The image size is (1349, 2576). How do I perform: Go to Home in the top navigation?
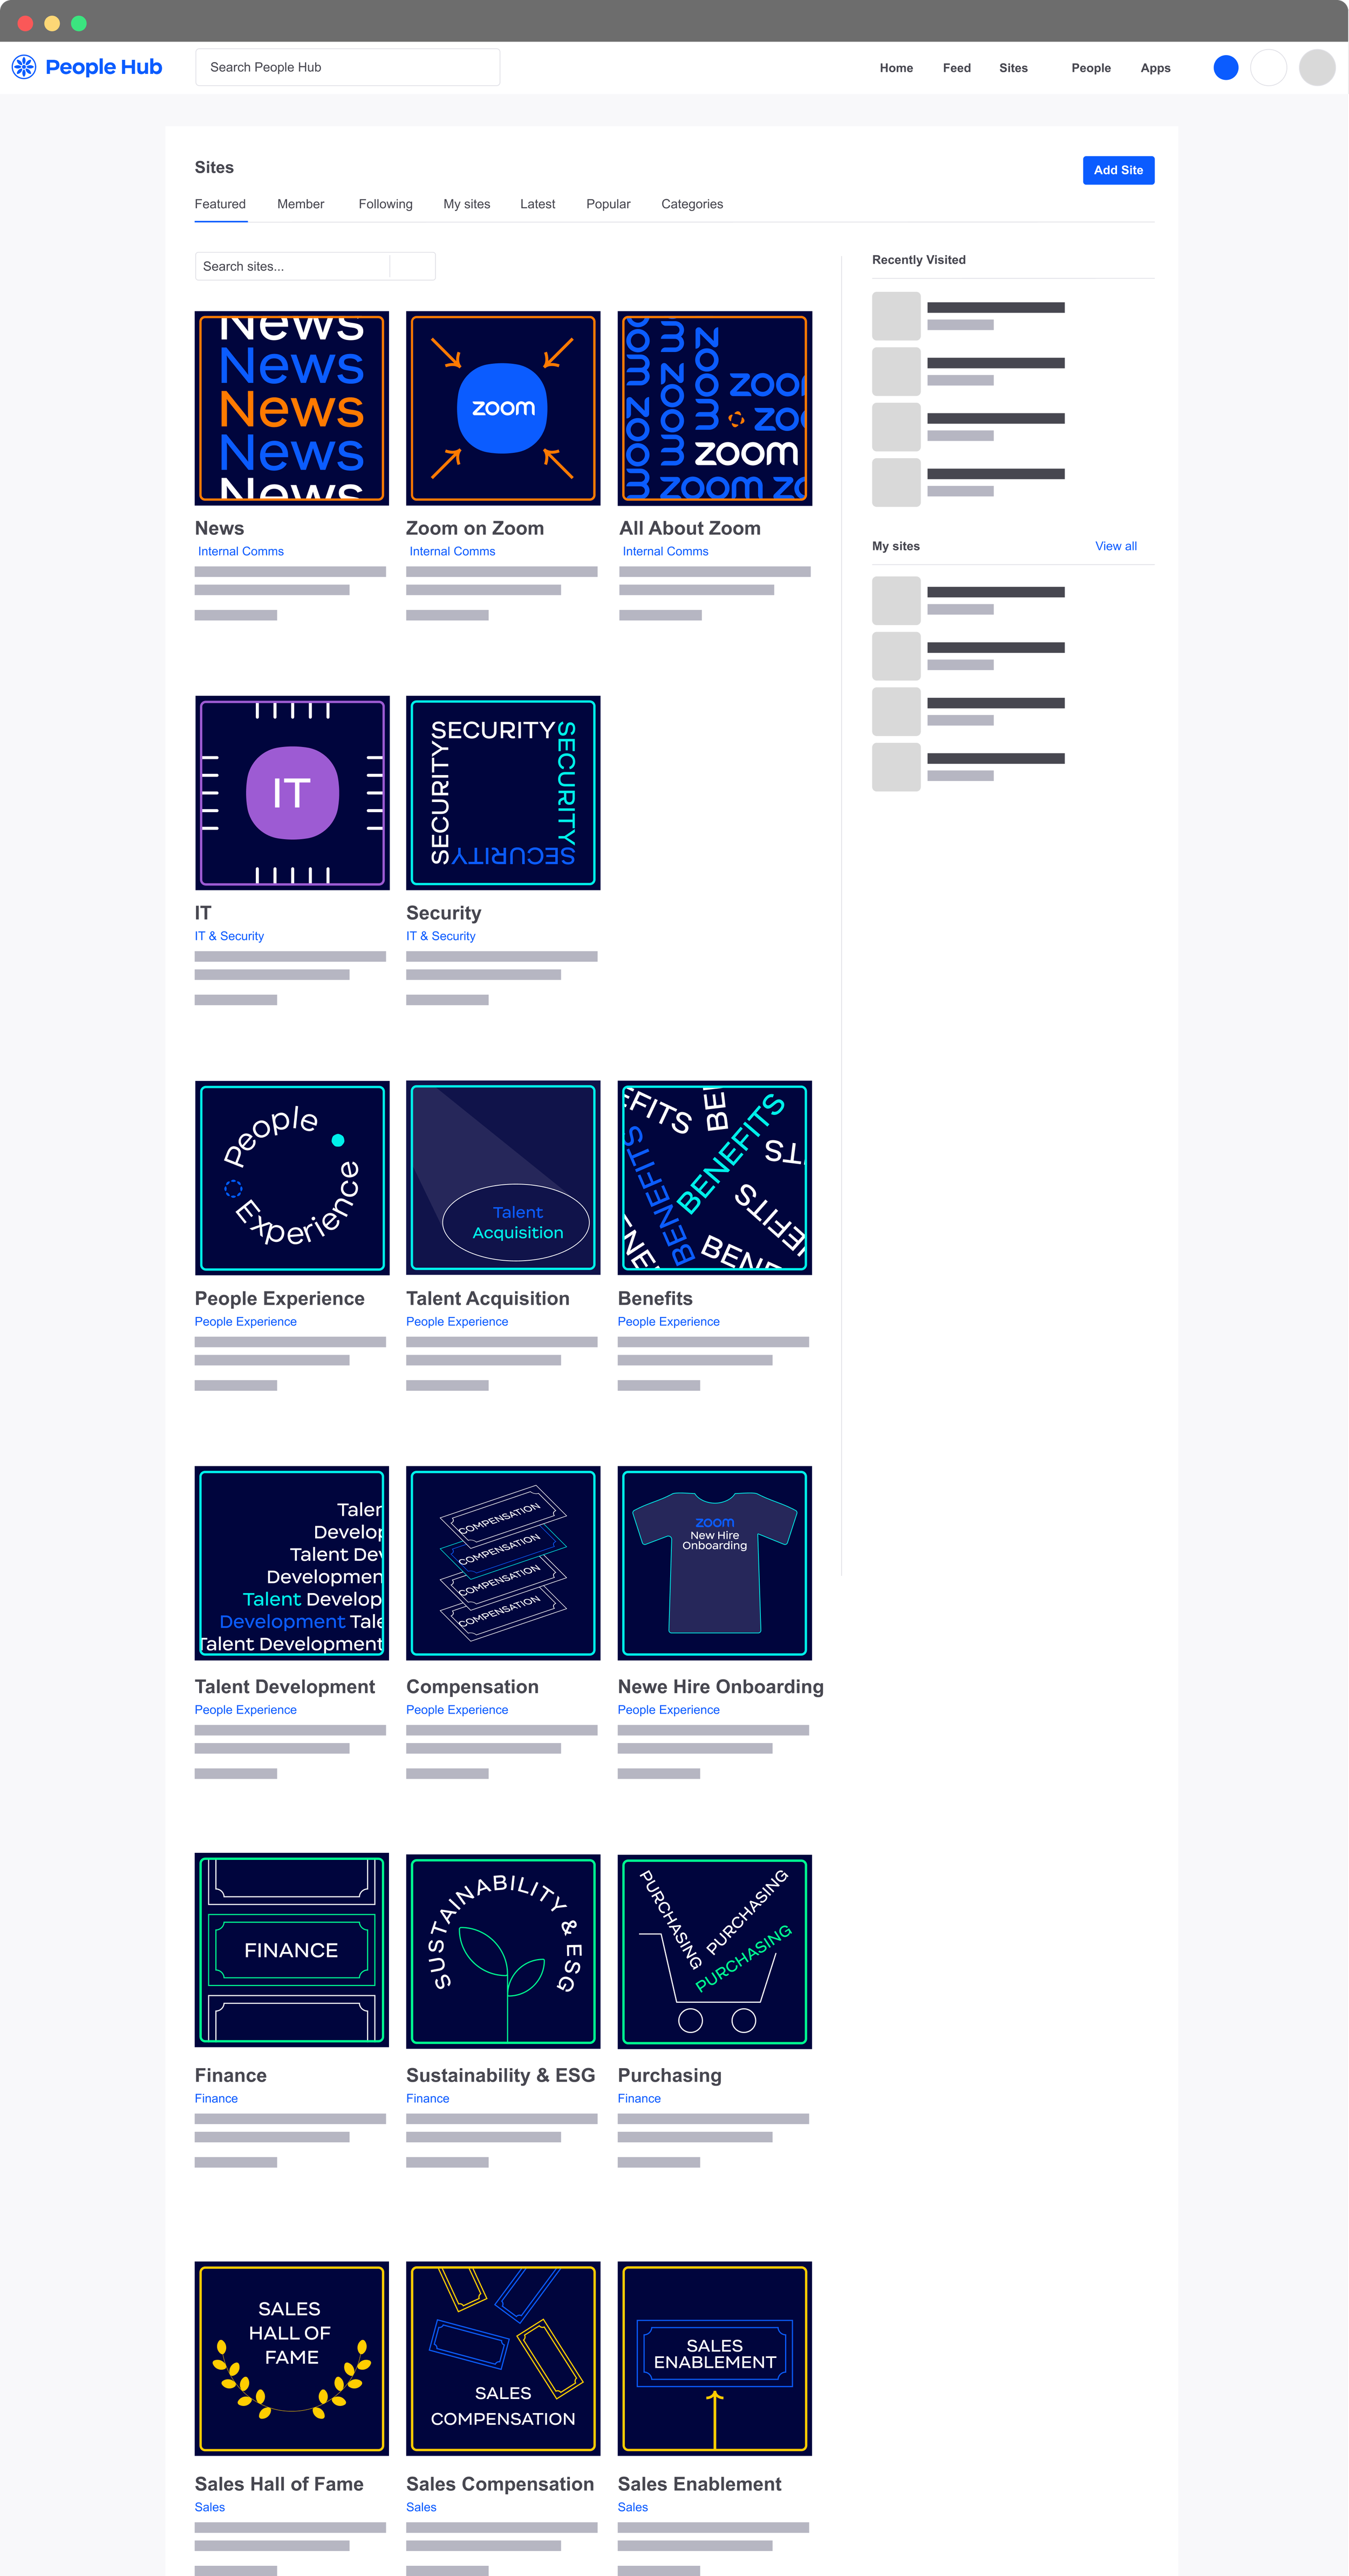tap(896, 68)
